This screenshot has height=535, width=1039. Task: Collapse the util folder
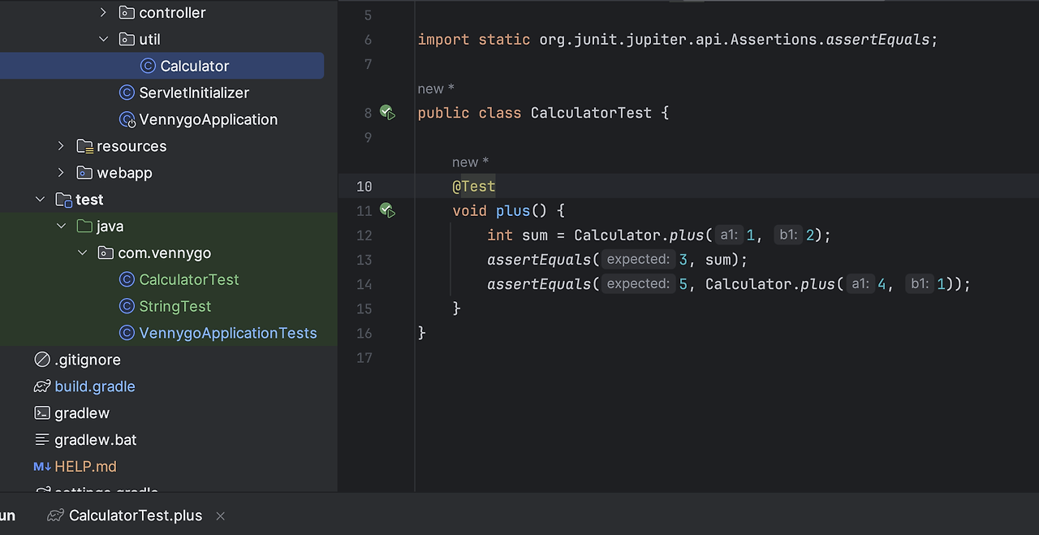(x=103, y=39)
